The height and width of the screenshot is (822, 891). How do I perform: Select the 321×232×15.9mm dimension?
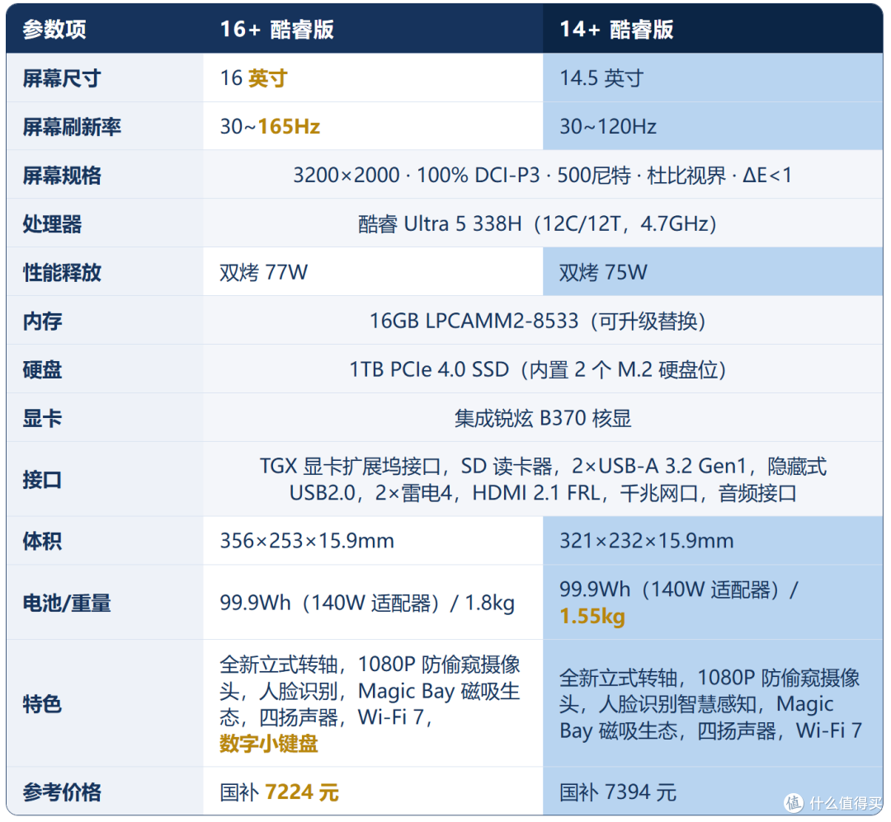[647, 541]
